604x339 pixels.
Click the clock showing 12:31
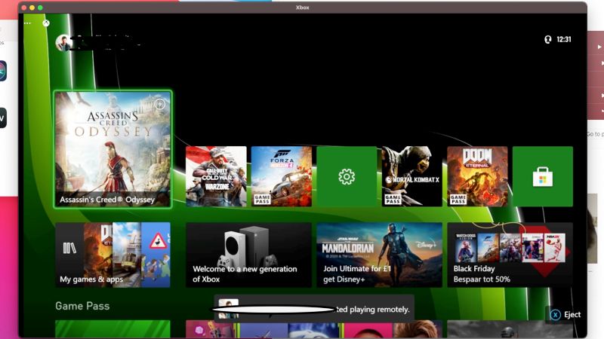(564, 39)
